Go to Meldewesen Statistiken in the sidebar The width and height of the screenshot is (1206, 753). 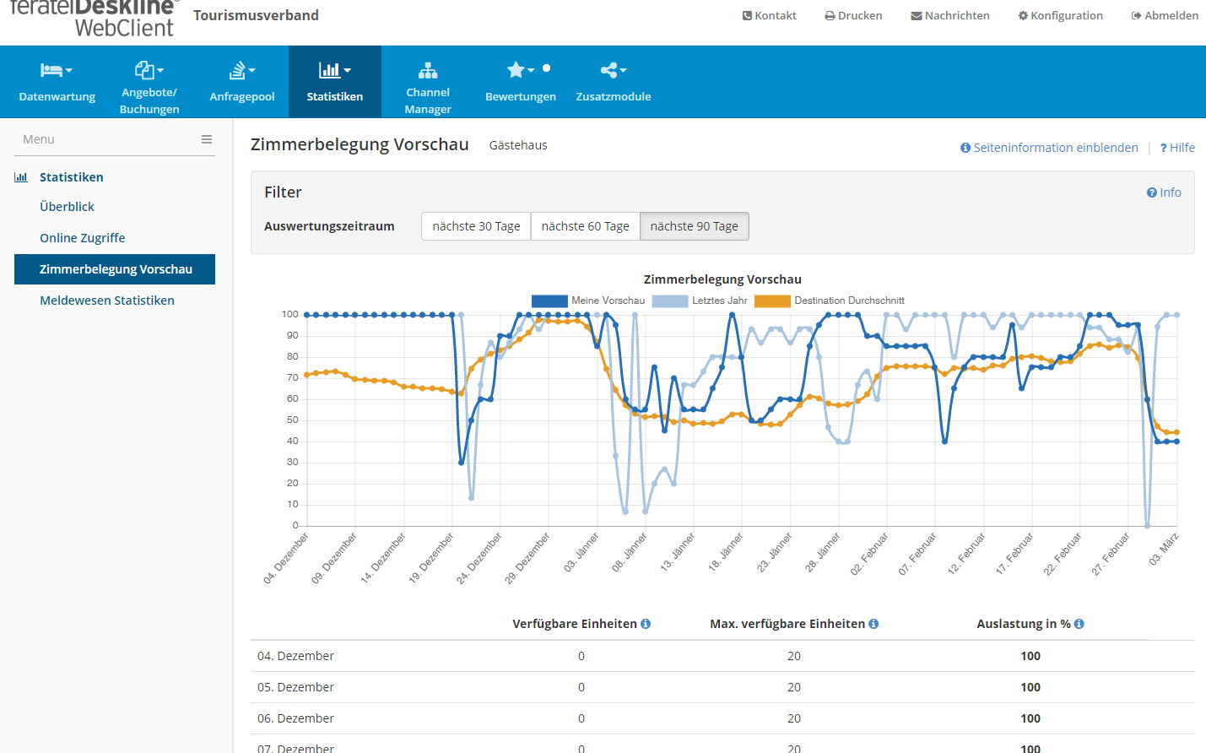click(107, 301)
